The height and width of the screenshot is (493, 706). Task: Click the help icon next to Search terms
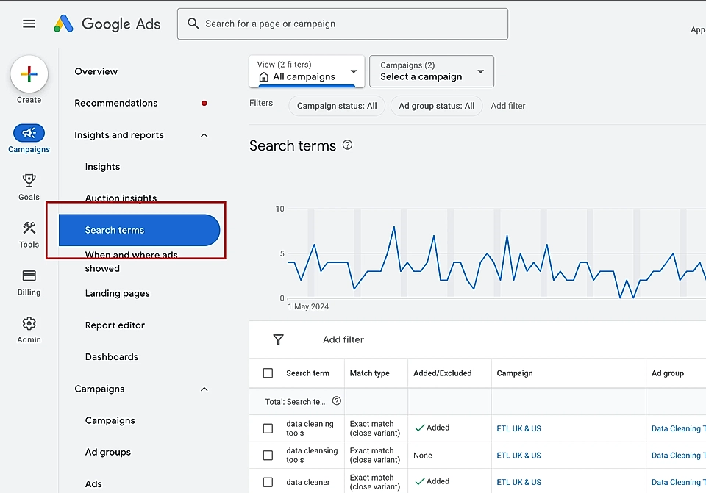pos(346,145)
